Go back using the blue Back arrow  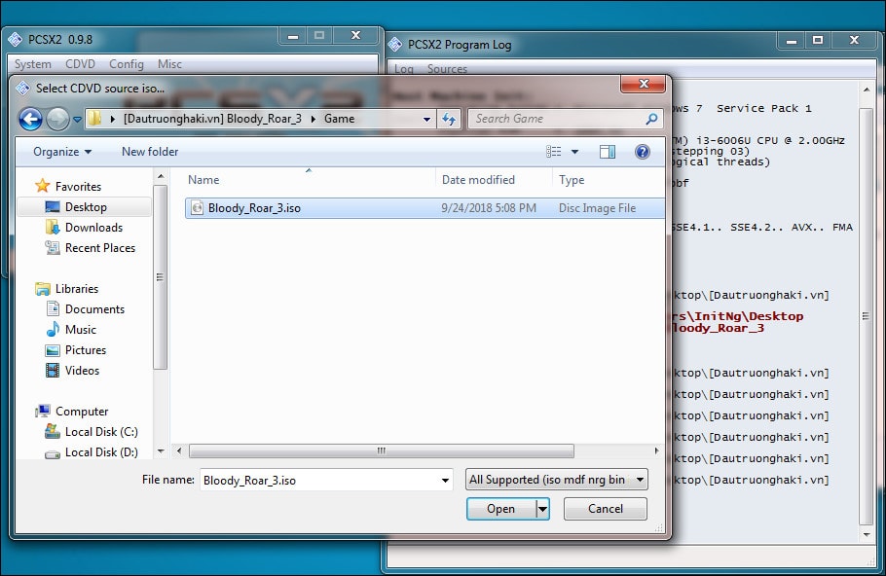(x=30, y=119)
